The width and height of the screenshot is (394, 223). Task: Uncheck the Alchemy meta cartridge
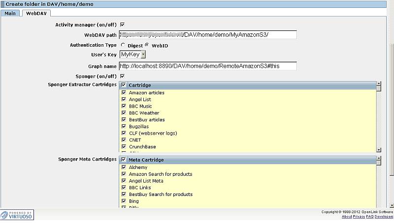pyautogui.click(x=124, y=167)
